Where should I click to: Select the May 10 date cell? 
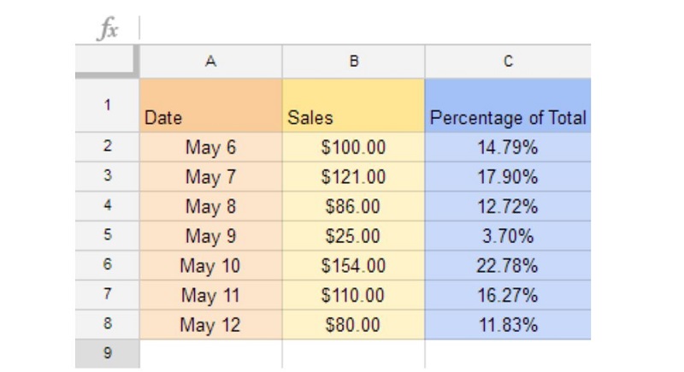click(x=210, y=265)
